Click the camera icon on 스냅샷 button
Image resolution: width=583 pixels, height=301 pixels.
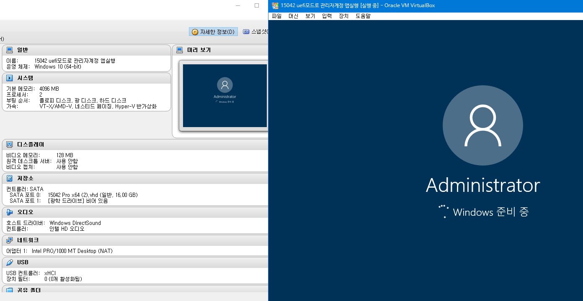(x=246, y=32)
